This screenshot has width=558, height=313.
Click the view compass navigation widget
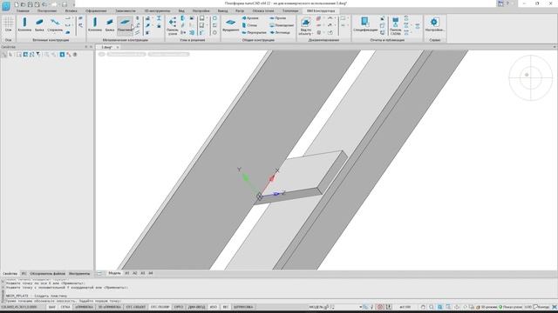[531, 77]
